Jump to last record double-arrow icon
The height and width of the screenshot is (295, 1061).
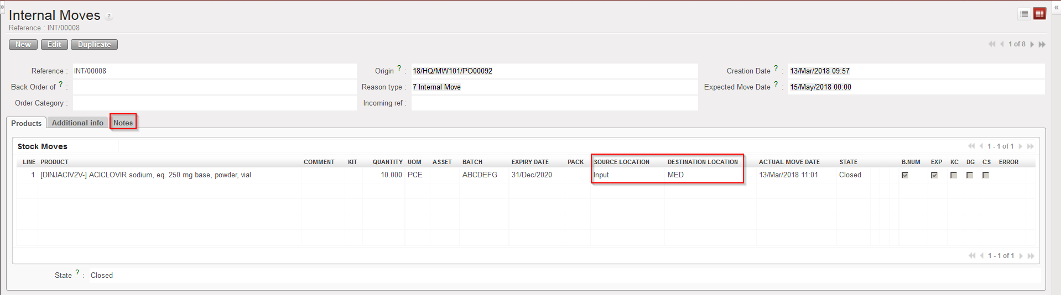click(1042, 44)
